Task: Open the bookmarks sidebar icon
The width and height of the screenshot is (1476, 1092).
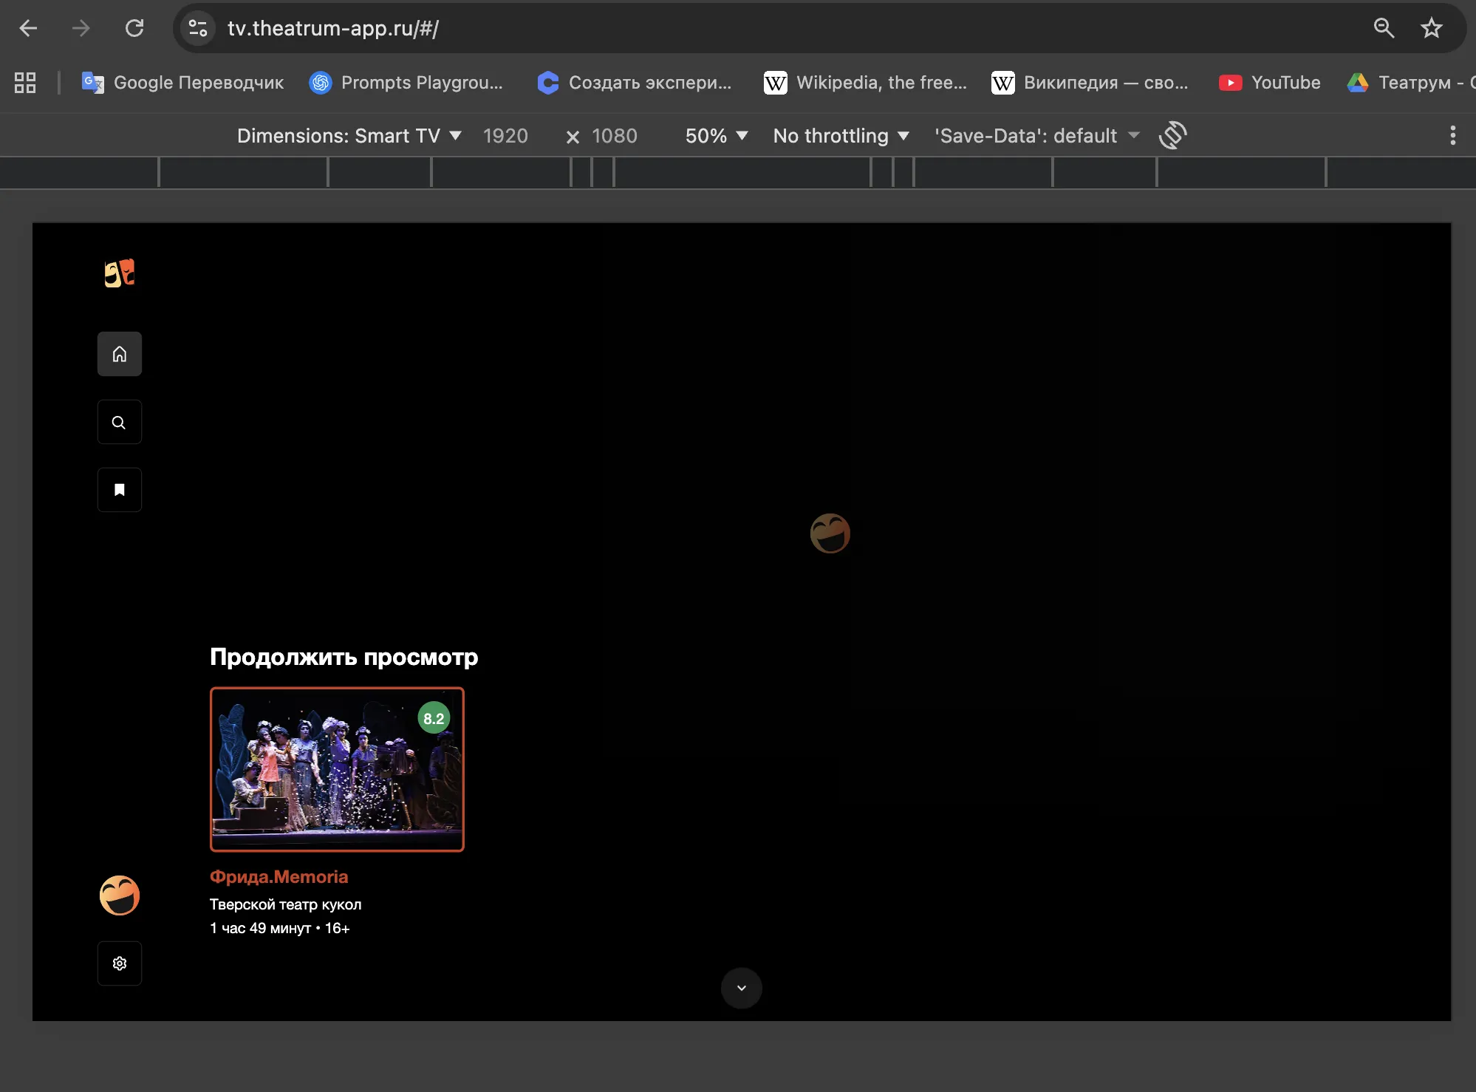Action: pos(120,490)
